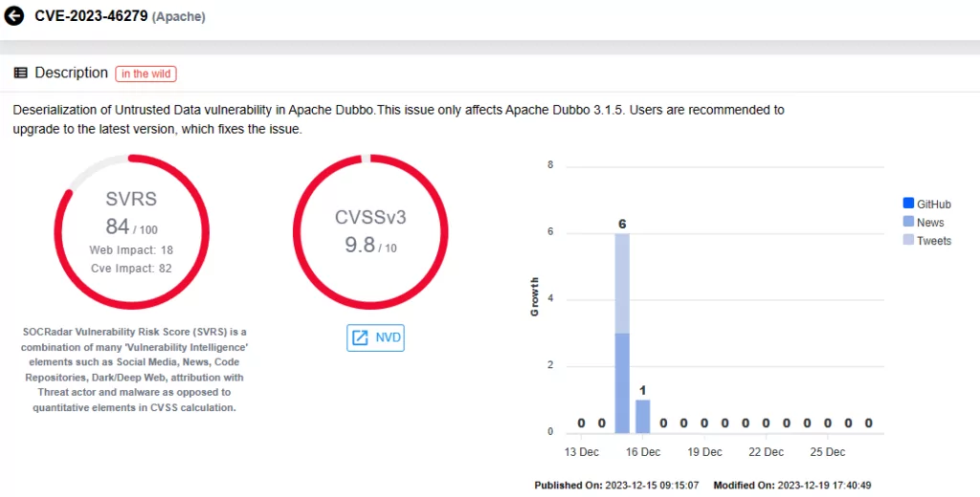Click the 16 Dec axis label
This screenshot has width=980, height=497.
pos(642,452)
